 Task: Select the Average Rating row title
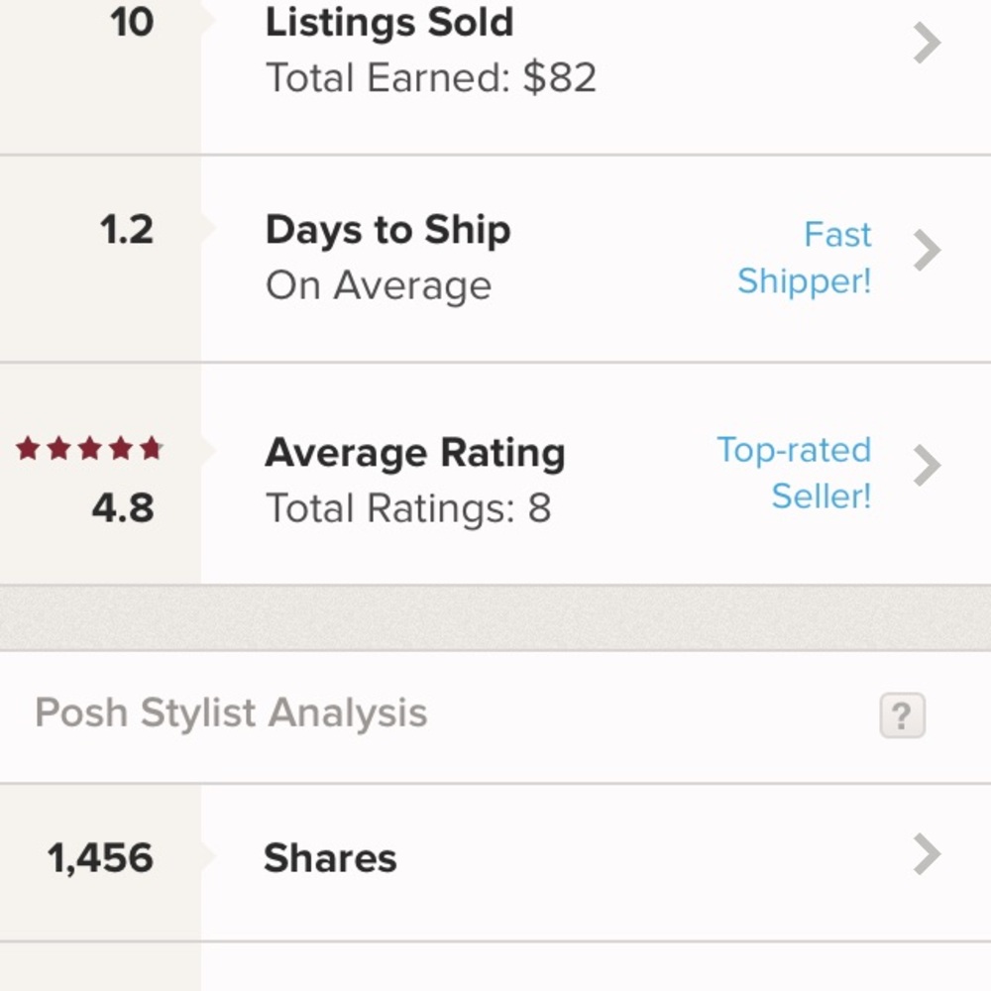pos(414,454)
